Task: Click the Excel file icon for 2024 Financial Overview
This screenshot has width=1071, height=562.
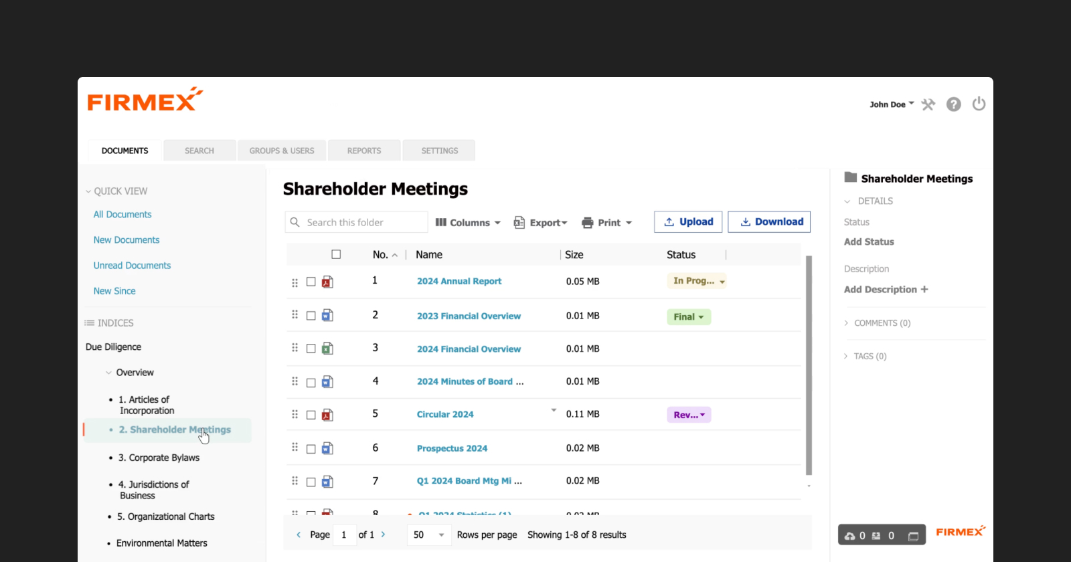Action: (327, 349)
